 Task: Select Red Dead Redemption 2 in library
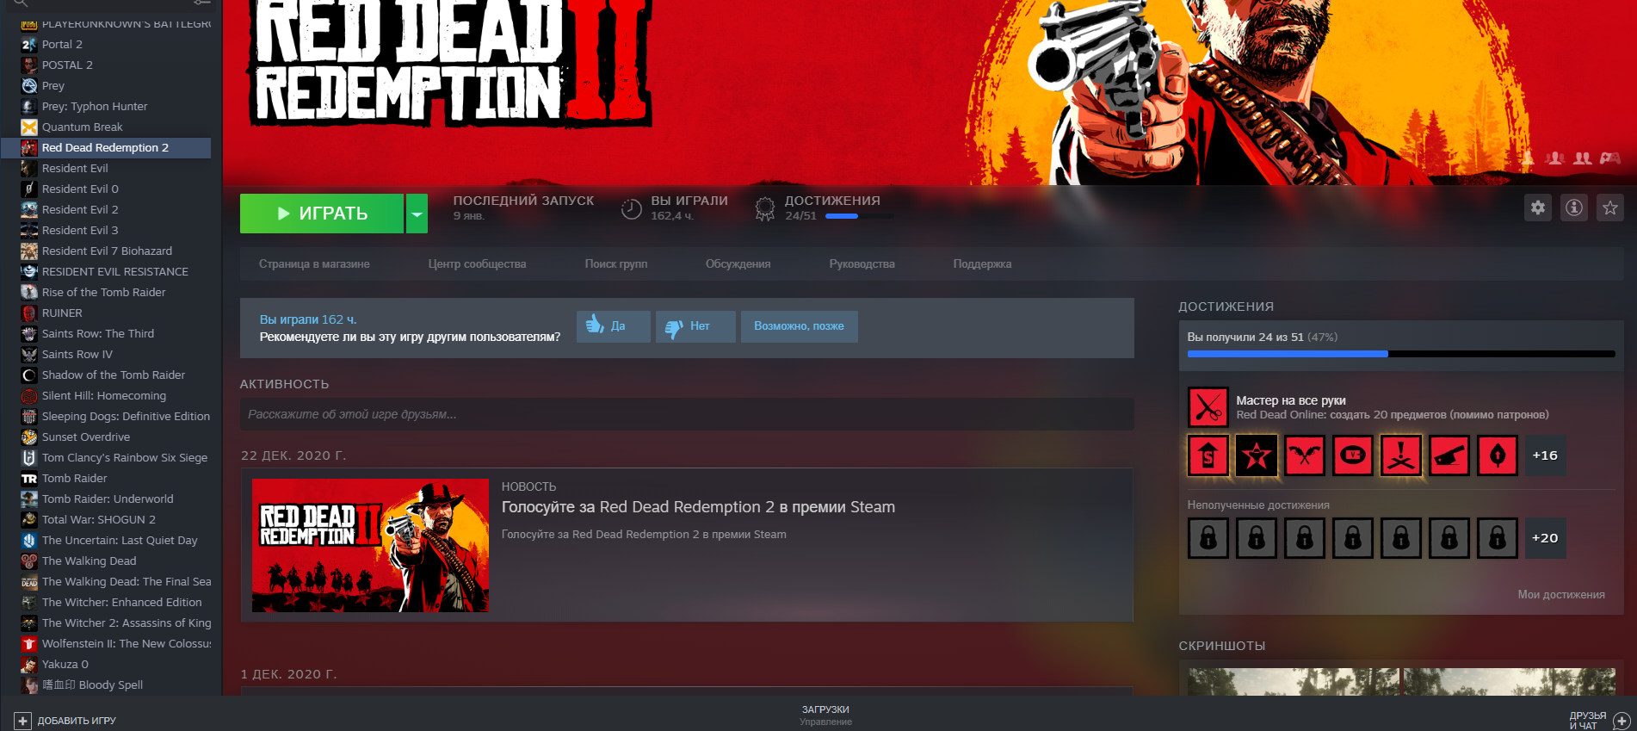[106, 147]
